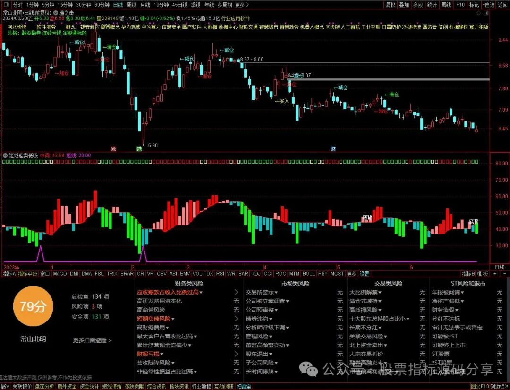
Task: Click the plus button beside 模板
Action: coord(495,274)
